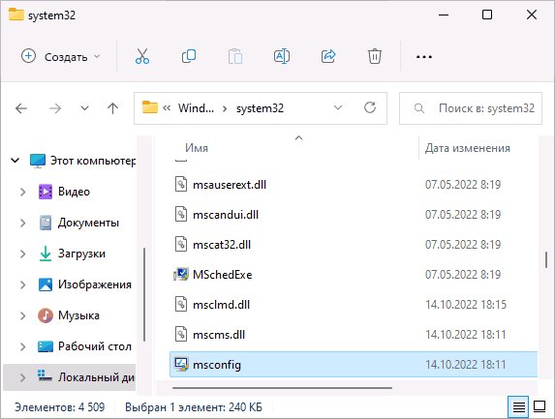555x419 pixels.
Task: Expand the Видео folder node
Action: [x=22, y=192]
